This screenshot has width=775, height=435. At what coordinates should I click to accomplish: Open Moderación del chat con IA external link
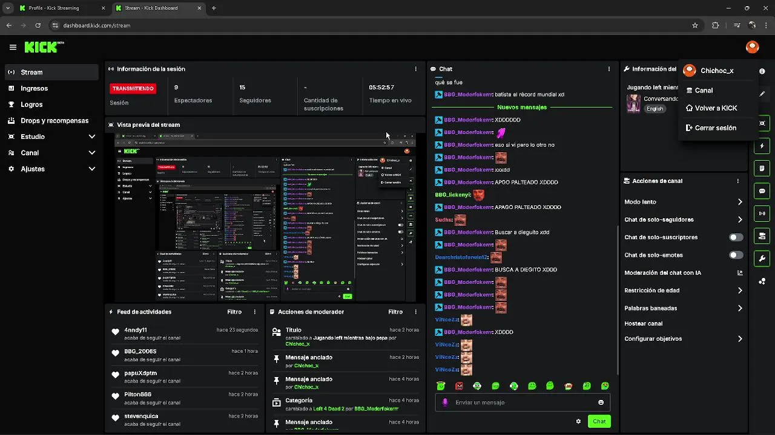(x=739, y=272)
